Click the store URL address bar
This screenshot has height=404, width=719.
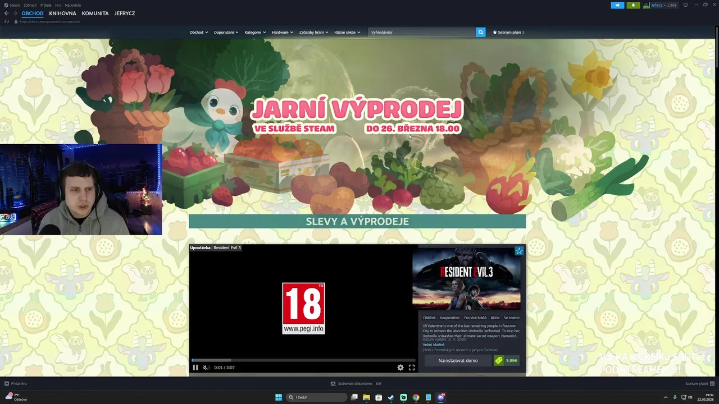click(x=49, y=21)
